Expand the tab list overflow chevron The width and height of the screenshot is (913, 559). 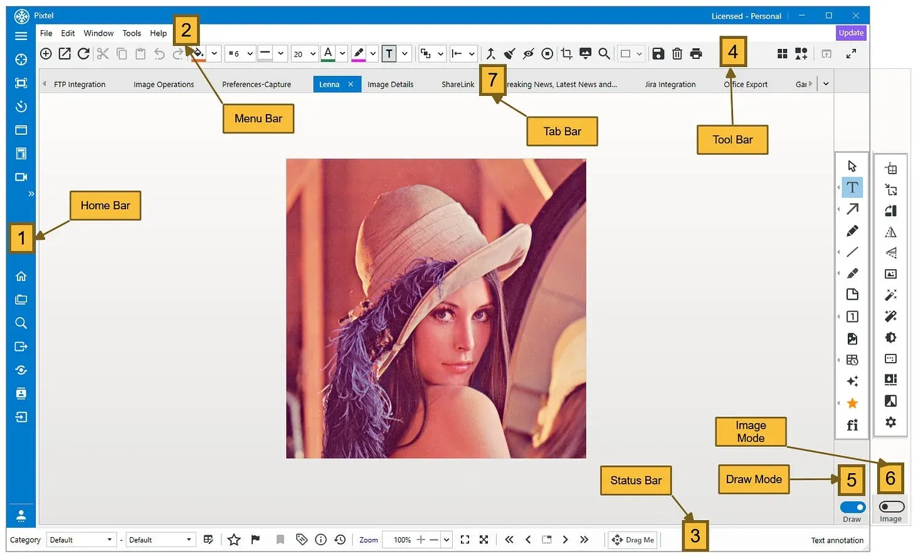coord(826,84)
